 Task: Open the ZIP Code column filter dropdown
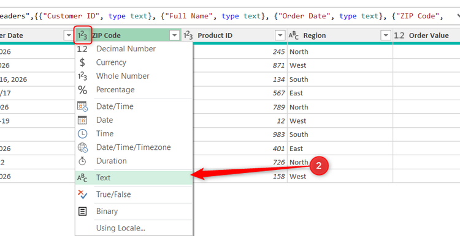[x=175, y=35]
